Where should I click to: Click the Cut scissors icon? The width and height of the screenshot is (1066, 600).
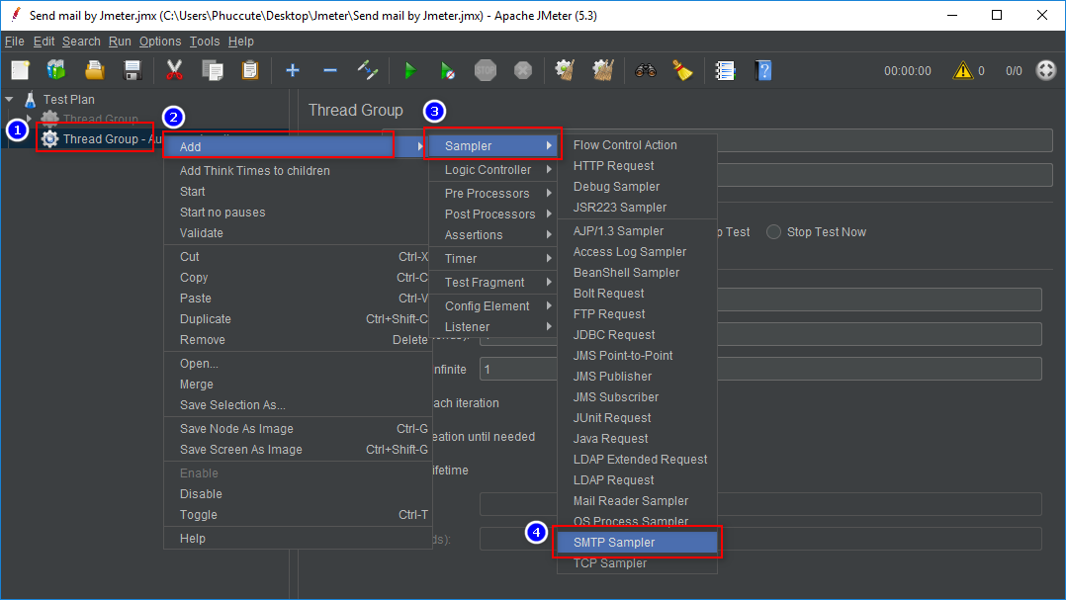[x=175, y=70]
